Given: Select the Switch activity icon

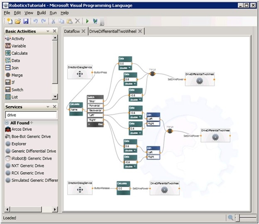Looking at the screenshot, I should 8,89.
